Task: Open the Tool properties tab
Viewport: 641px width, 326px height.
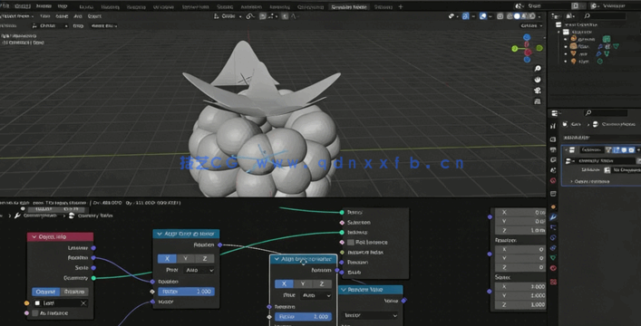Action: click(553, 126)
